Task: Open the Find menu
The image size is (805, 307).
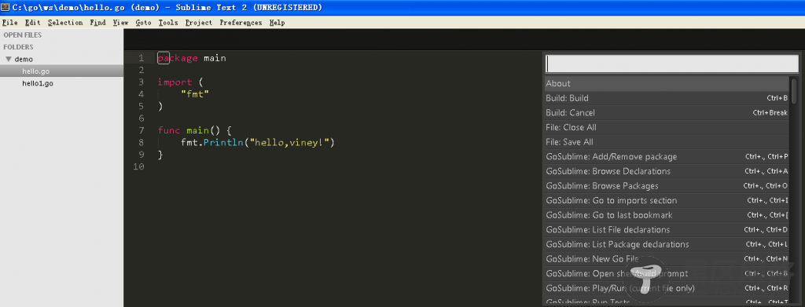Action: [97, 23]
